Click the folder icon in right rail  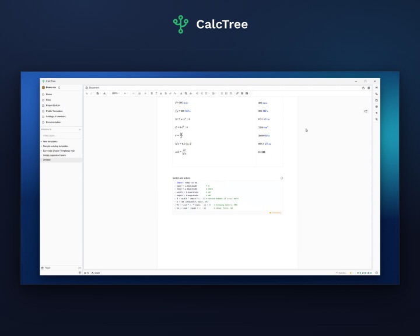coord(377,100)
